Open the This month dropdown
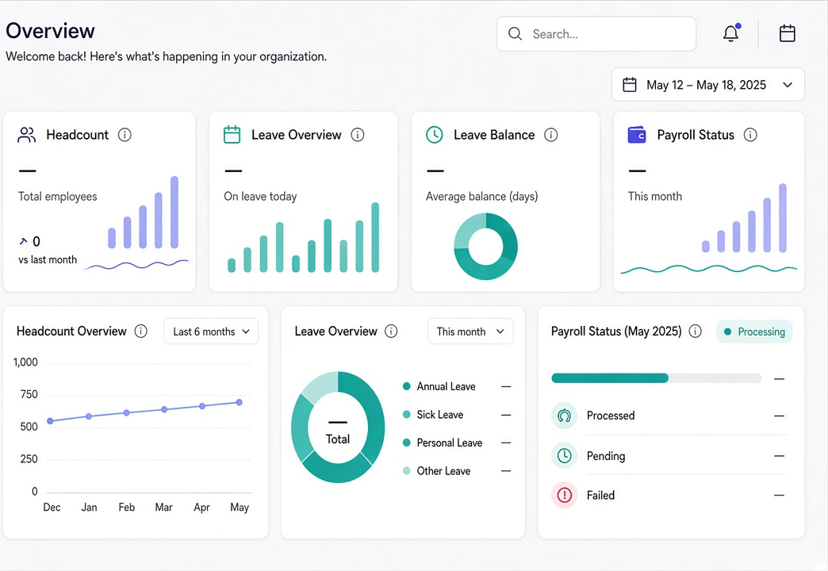This screenshot has width=828, height=571. [x=470, y=331]
